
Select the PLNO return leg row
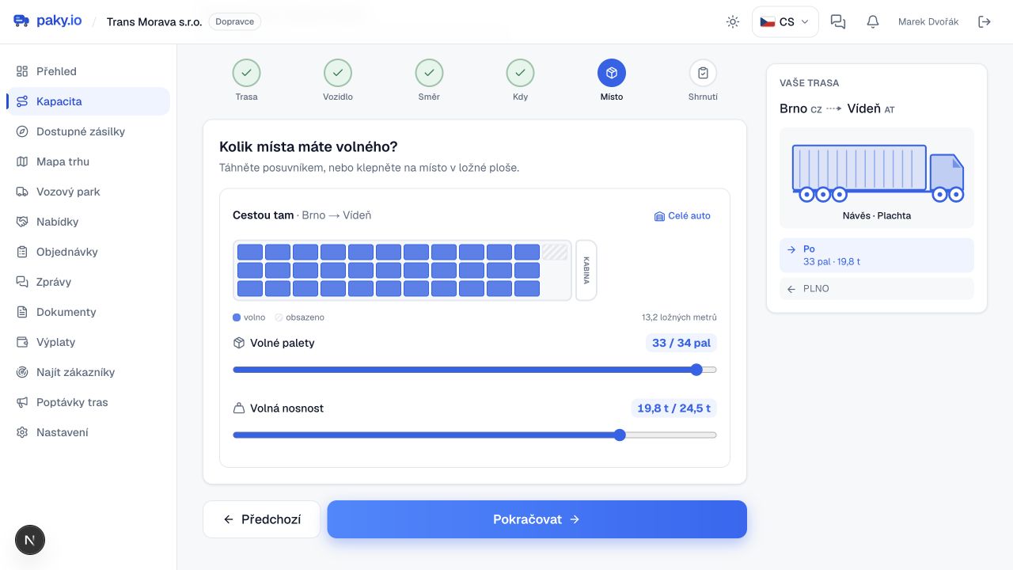(877, 289)
